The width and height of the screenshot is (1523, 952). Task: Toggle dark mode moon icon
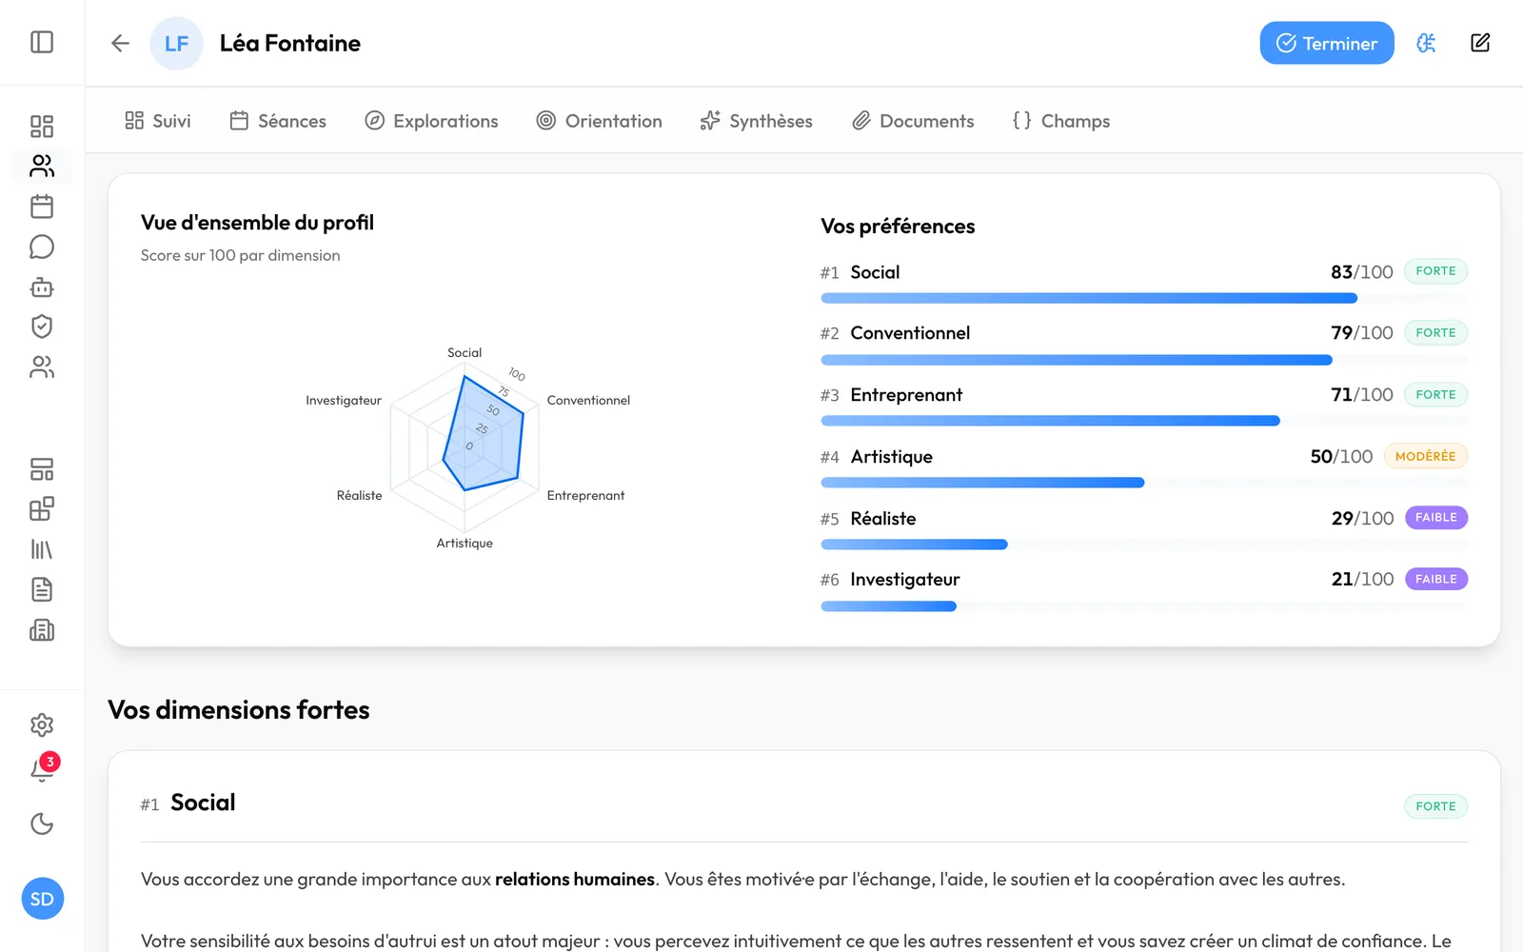42,823
